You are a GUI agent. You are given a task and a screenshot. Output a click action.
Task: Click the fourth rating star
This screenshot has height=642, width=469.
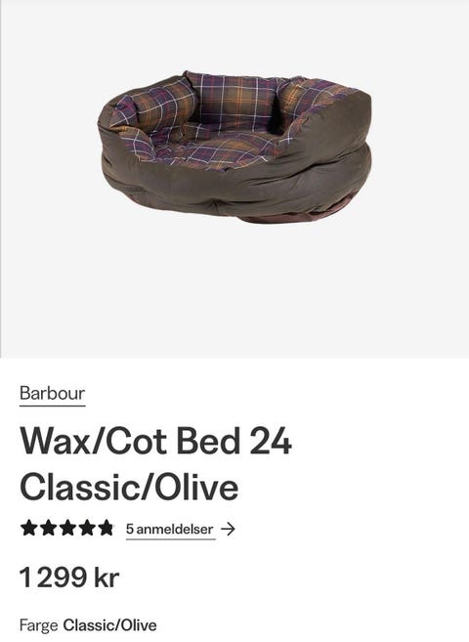point(86,528)
